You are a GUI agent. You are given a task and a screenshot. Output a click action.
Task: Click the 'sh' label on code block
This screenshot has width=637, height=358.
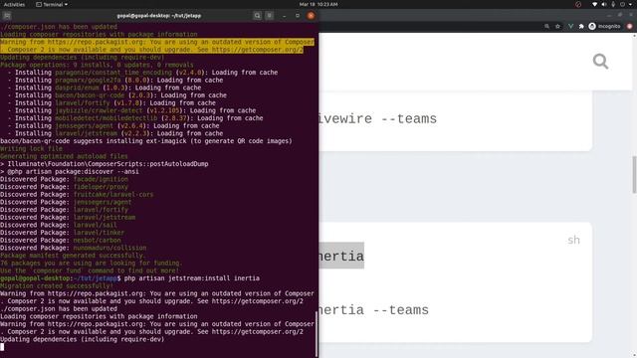click(573, 240)
